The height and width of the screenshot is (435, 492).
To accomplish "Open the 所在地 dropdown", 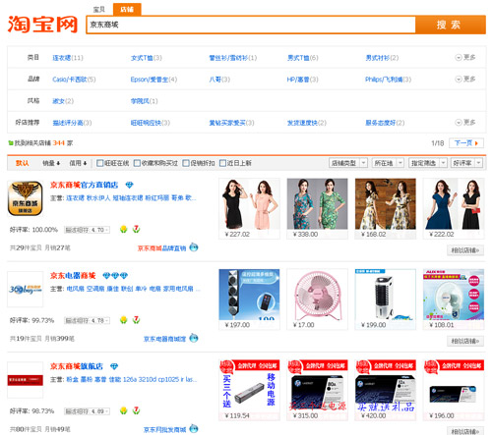I will click(388, 163).
